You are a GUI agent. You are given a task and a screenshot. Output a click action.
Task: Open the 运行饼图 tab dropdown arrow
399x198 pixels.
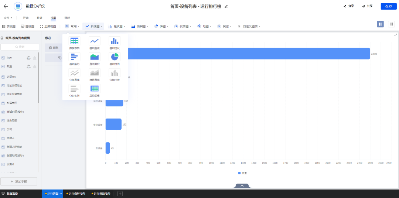[61, 194]
